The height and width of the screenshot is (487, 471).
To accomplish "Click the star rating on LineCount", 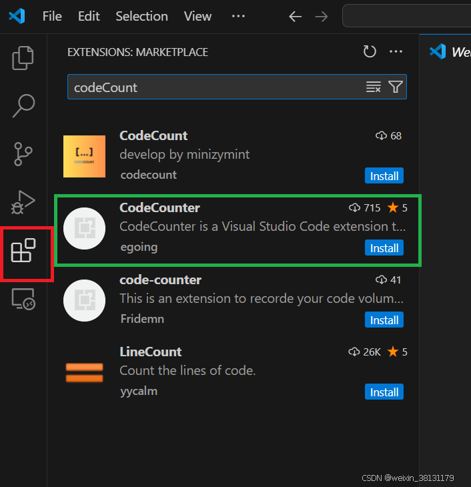I will pos(398,352).
